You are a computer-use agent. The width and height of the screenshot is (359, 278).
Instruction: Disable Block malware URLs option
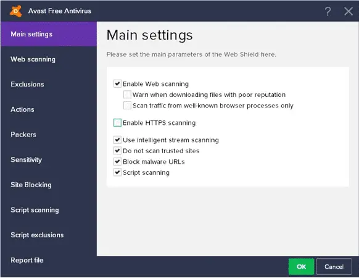(x=117, y=161)
